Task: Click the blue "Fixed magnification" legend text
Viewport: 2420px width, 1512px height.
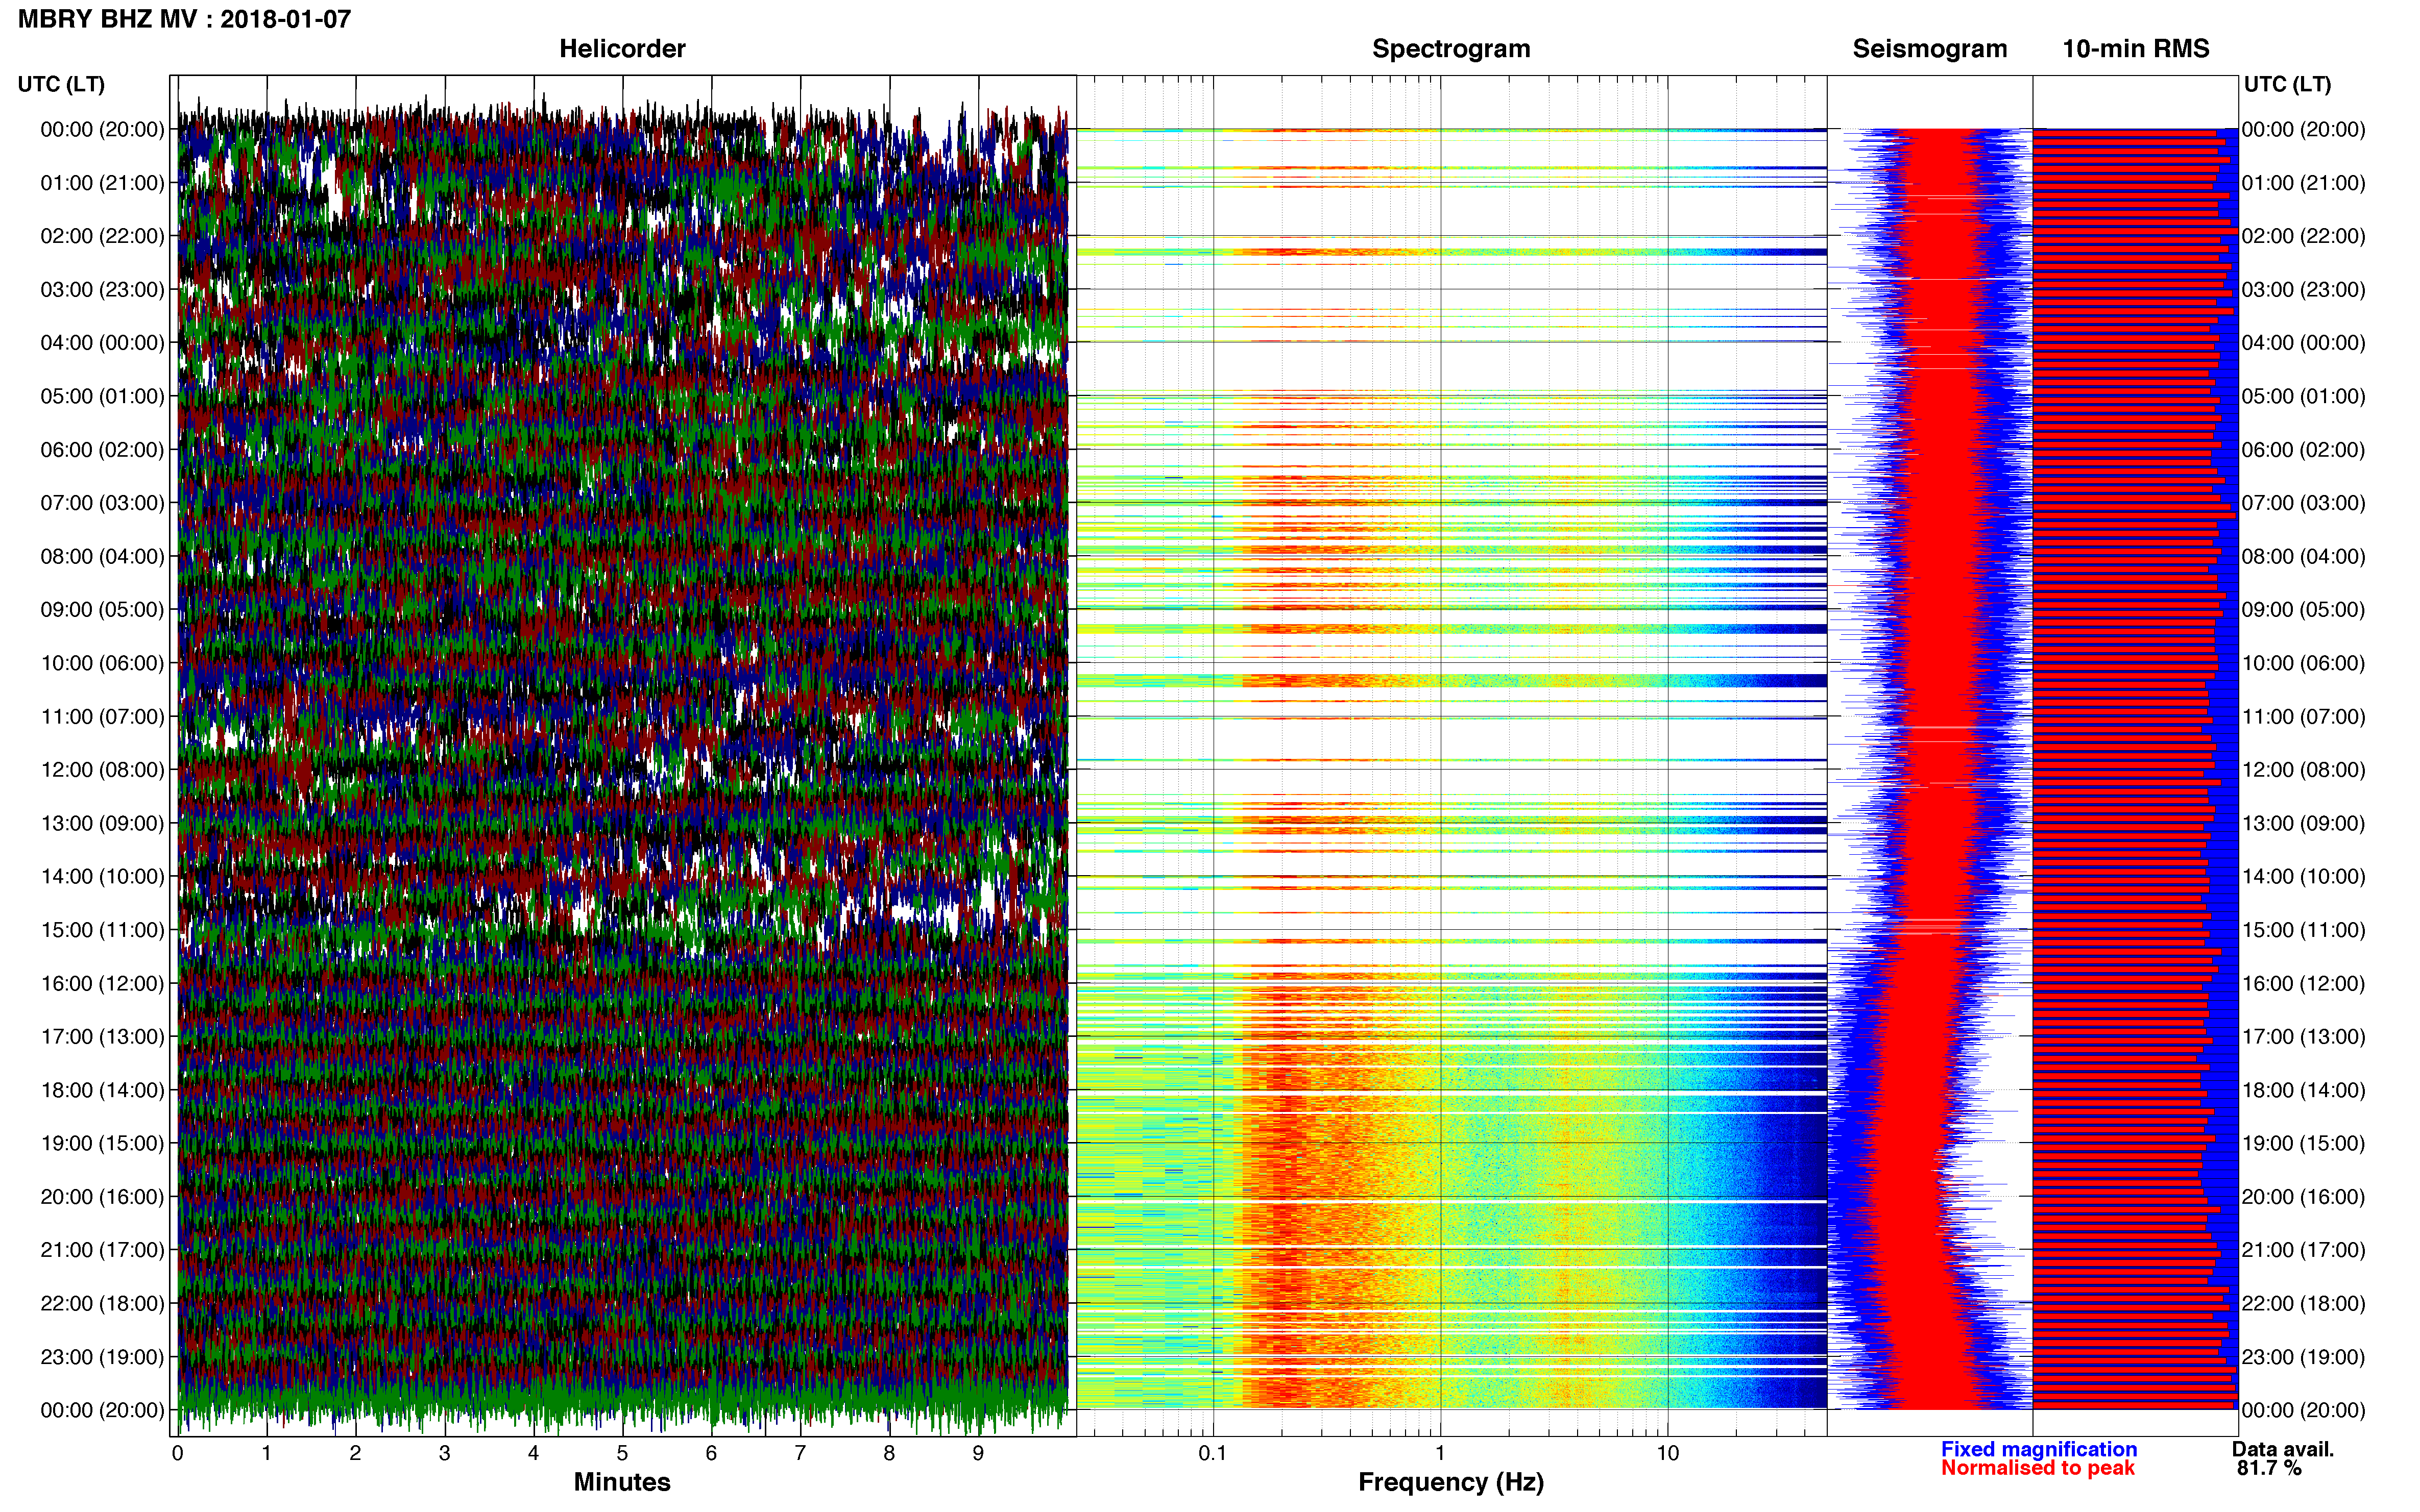Action: click(2039, 1449)
